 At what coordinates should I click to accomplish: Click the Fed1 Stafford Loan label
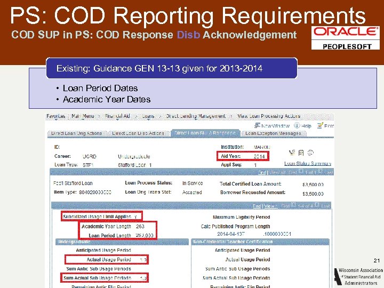(73, 183)
